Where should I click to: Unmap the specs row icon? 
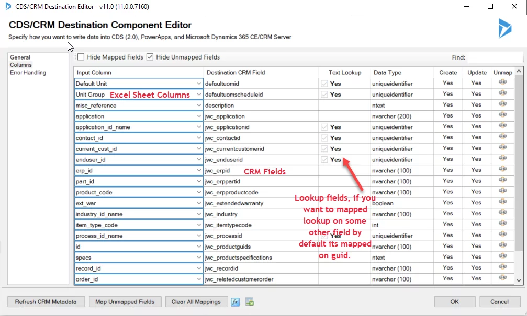pos(503,256)
